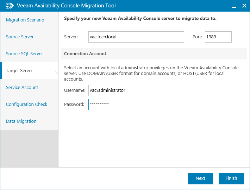Focus the Password entry field

tap(136, 104)
